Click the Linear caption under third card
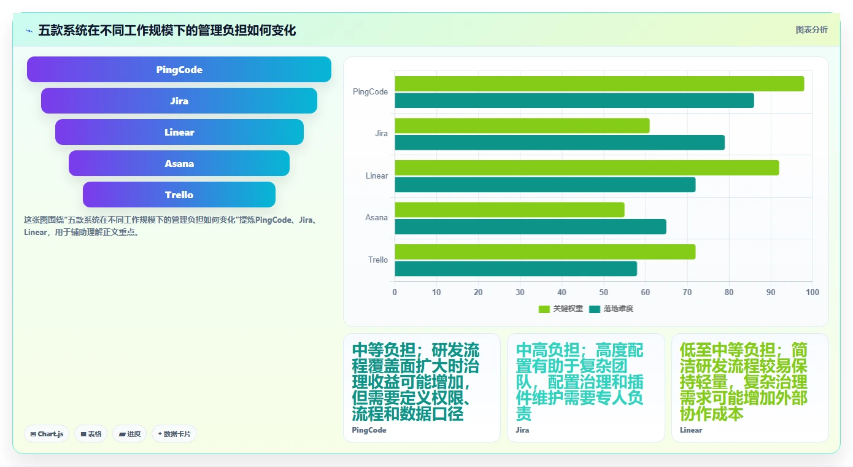853x467 pixels. click(691, 430)
